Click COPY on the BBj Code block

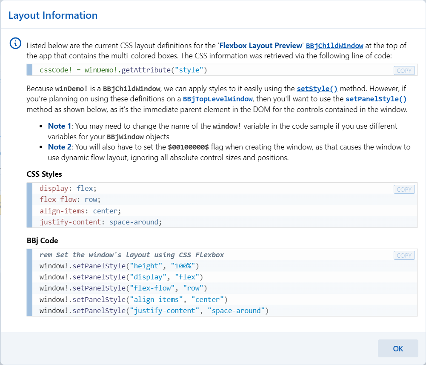pos(403,255)
